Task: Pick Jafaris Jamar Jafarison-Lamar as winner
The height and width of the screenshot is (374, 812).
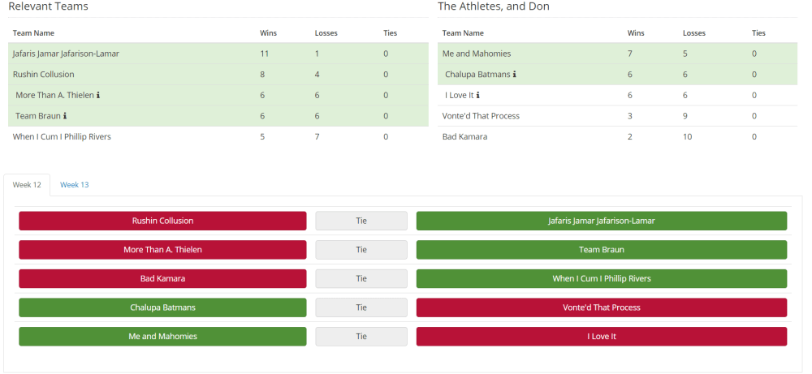Action: (601, 221)
